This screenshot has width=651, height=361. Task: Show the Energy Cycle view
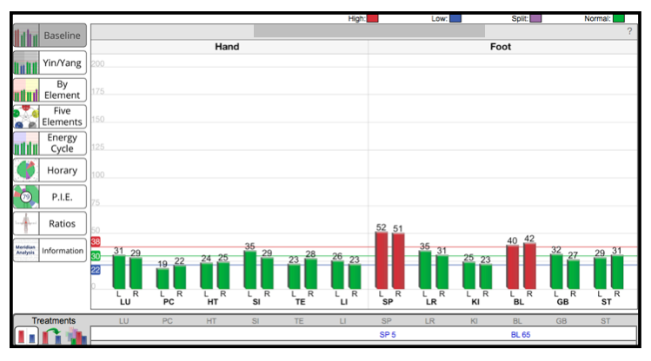coord(50,143)
